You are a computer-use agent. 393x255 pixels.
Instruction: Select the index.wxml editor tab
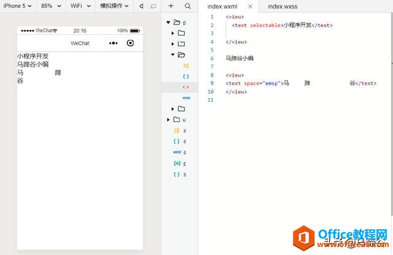click(222, 6)
